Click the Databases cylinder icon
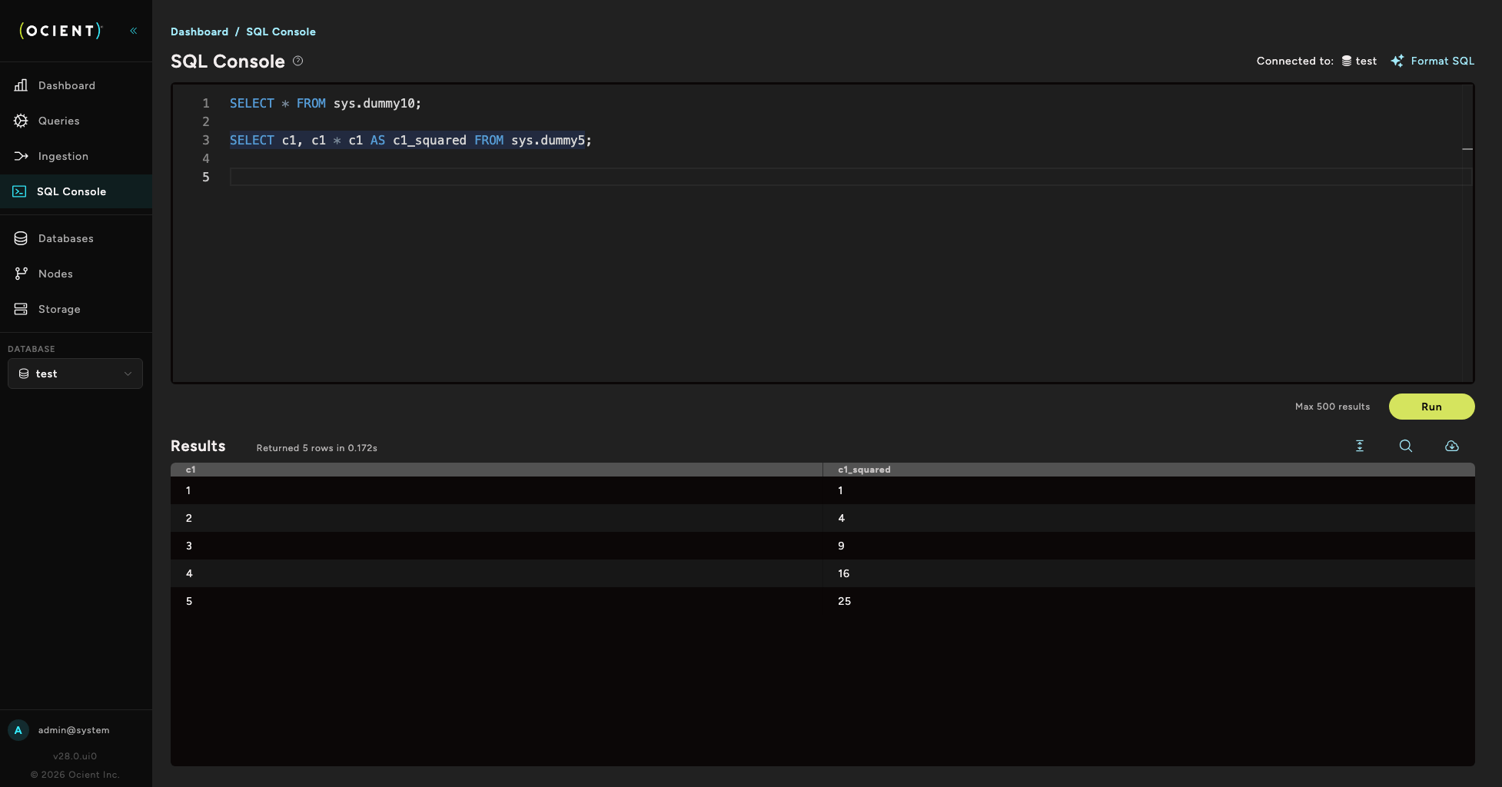 pyautogui.click(x=21, y=238)
